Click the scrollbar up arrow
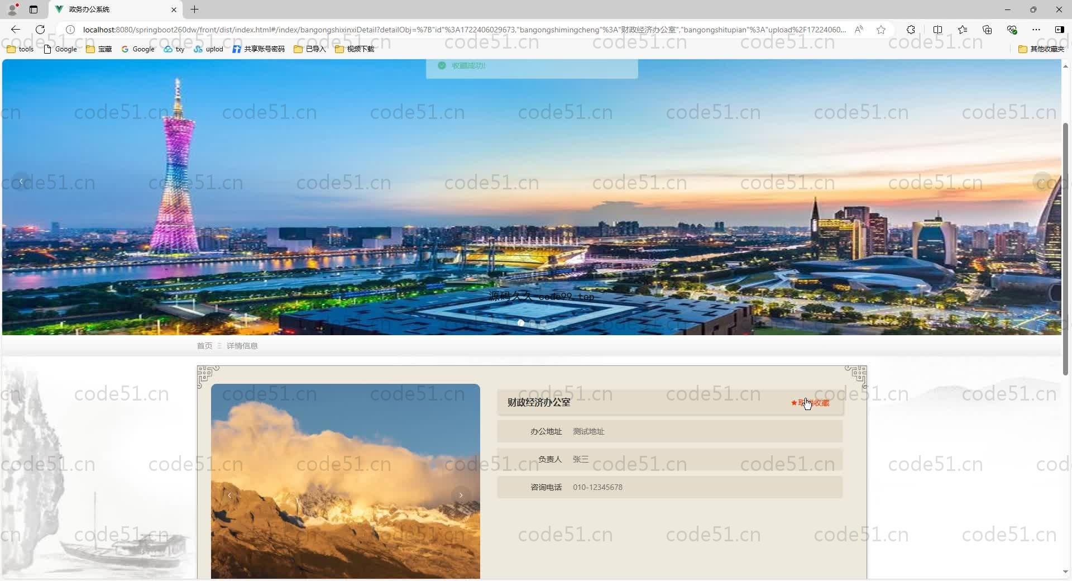Image resolution: width=1072 pixels, height=581 pixels. click(x=1065, y=66)
